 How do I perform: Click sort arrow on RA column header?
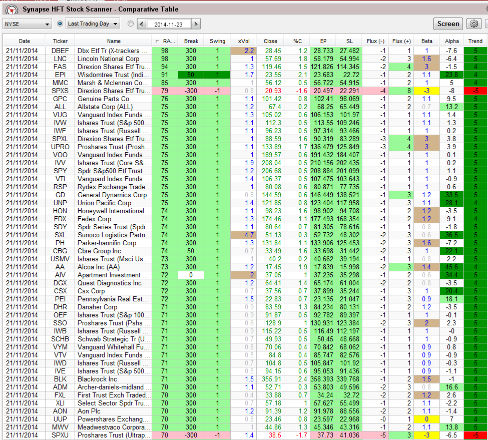(x=158, y=41)
